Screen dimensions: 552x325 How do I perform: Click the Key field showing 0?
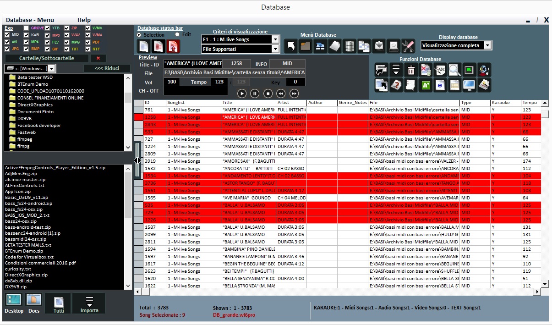click(295, 82)
